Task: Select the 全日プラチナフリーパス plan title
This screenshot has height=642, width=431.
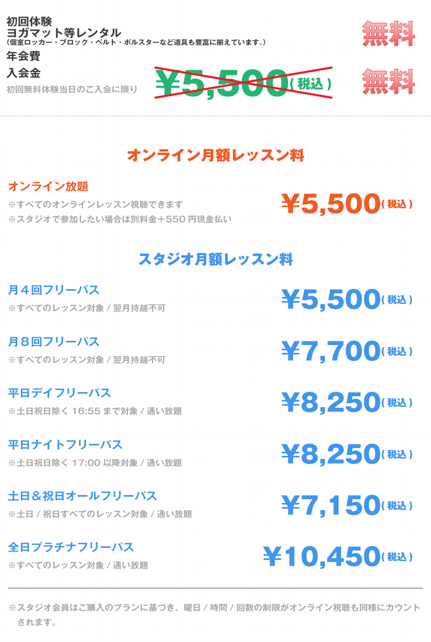Action: pos(71,547)
